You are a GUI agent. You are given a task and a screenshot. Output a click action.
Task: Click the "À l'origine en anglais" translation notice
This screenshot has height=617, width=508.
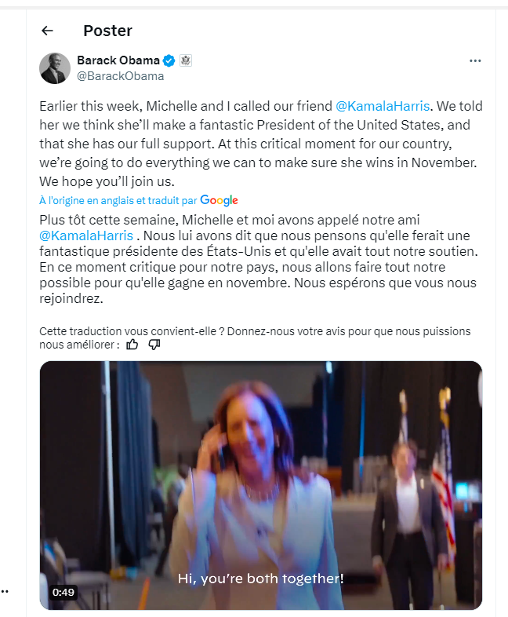(x=118, y=201)
